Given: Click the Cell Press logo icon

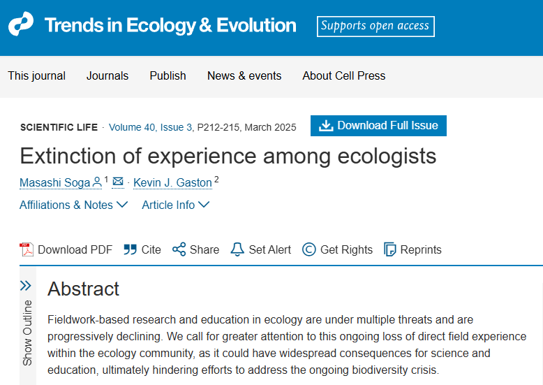Looking at the screenshot, I should tap(21, 25).
